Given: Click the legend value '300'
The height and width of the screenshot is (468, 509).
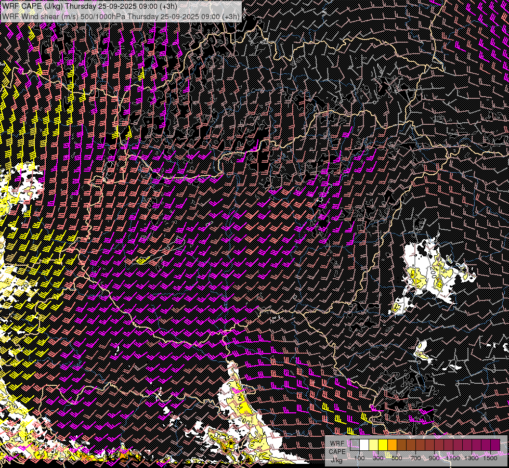Looking at the screenshot, I should coord(378,458).
